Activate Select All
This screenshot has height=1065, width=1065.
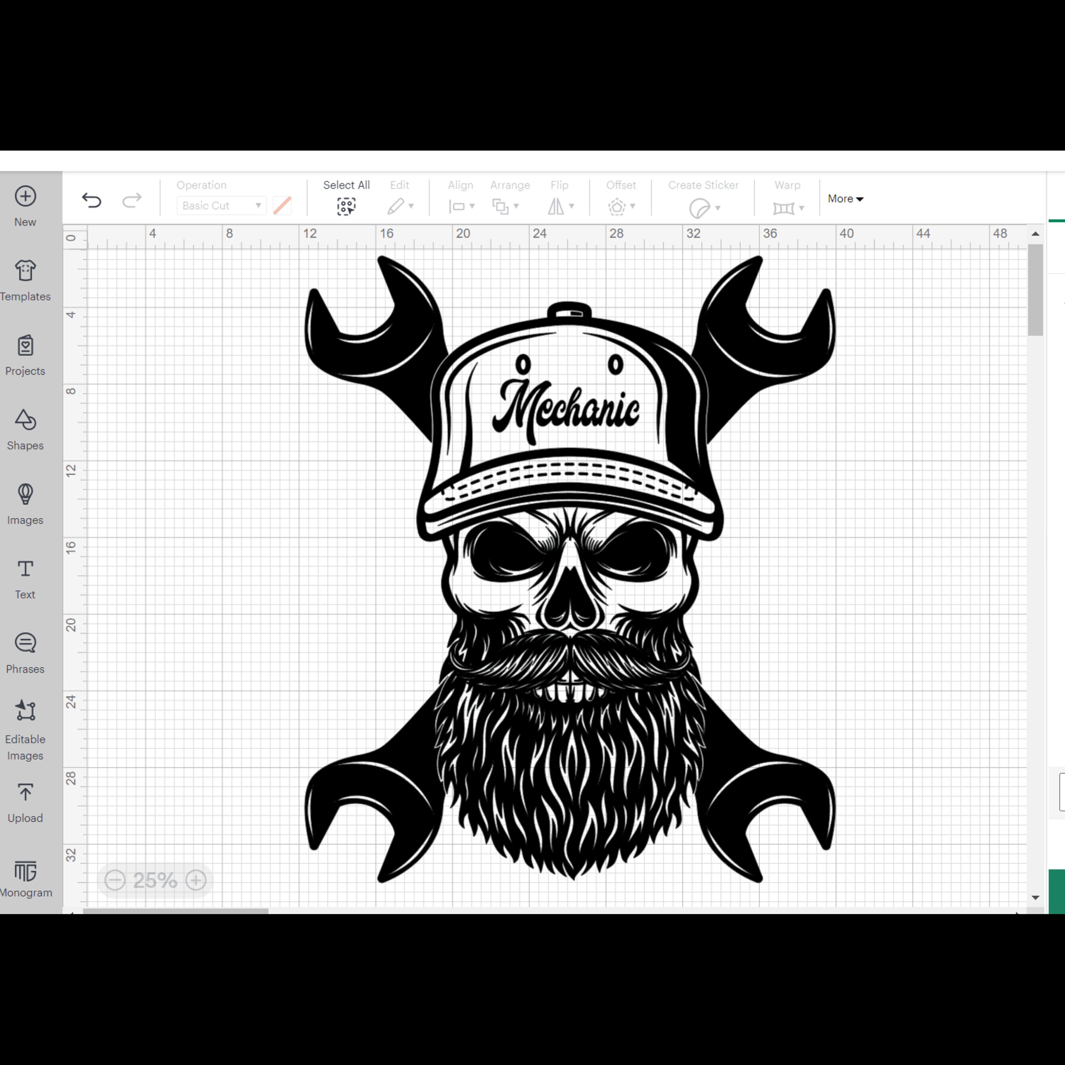coord(346,206)
